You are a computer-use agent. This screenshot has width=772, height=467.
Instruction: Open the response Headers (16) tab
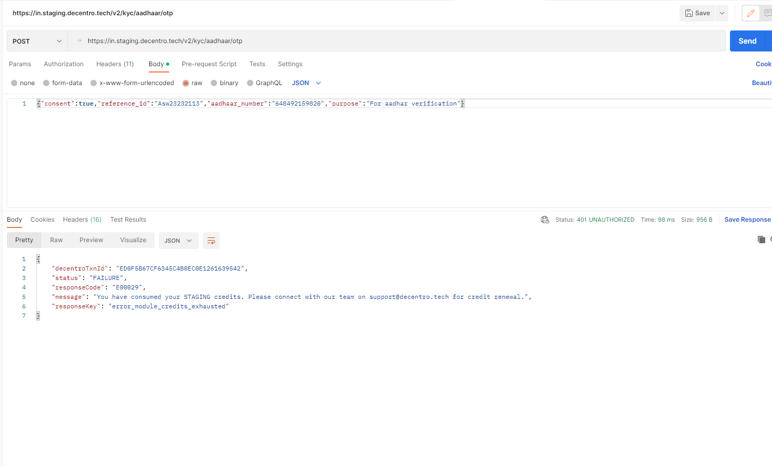click(82, 220)
